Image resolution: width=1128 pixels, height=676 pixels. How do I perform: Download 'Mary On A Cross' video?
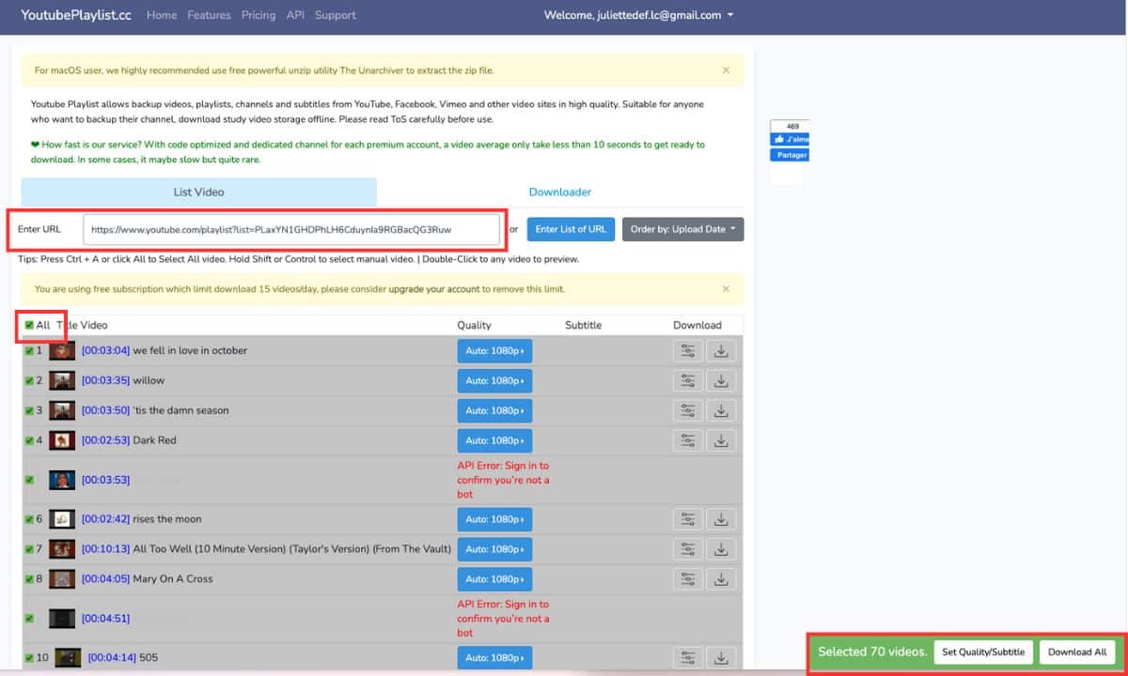pos(721,580)
